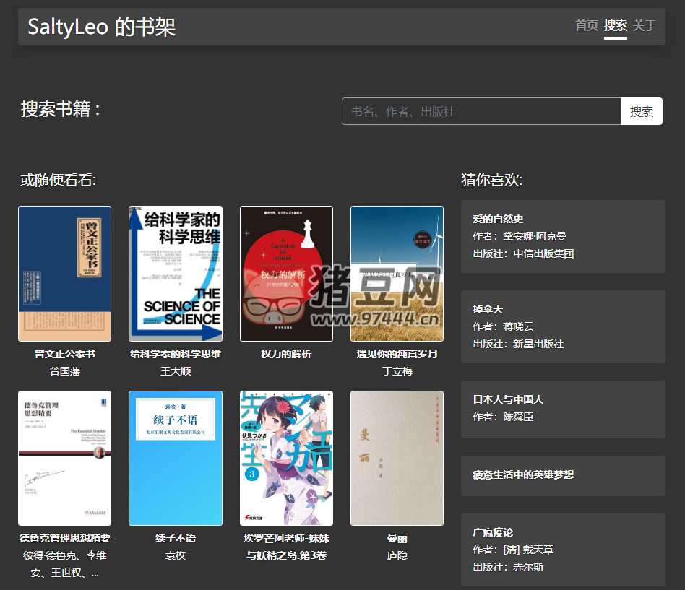Open the book cover of 曾文正公家书
The width and height of the screenshot is (685, 590).
coord(64,273)
